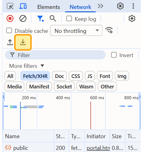The width and height of the screenshot is (141, 152).
Task: Sort by the Size column header
Action: [x=118, y=136]
